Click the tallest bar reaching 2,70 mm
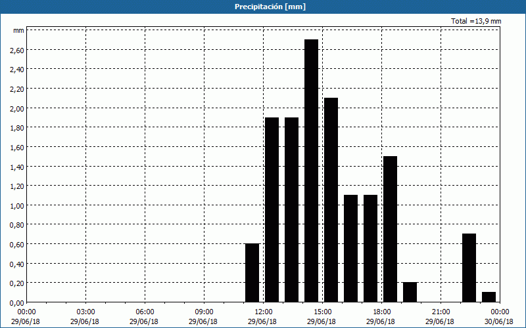Image resolution: width=526 pixels, height=328 pixels. pyautogui.click(x=311, y=171)
